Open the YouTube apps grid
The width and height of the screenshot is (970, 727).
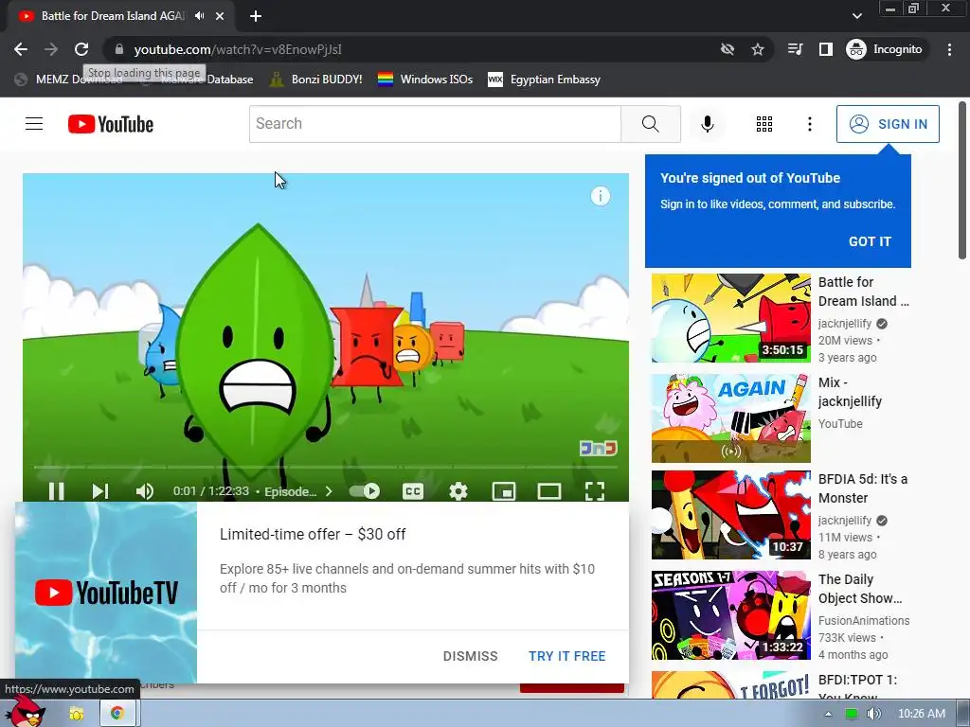click(x=764, y=124)
